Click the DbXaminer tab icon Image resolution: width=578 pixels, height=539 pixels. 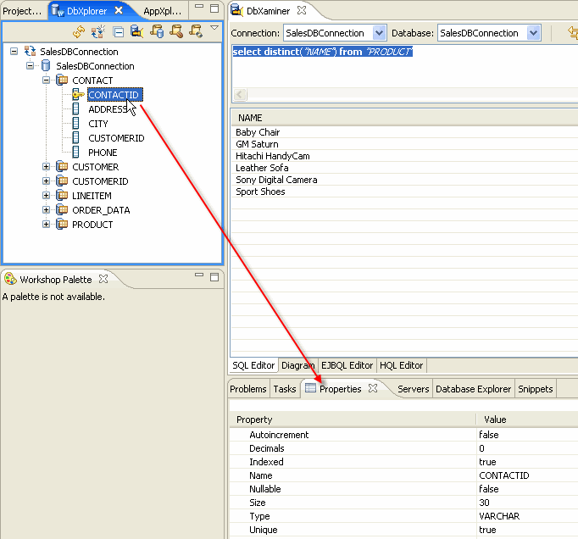pos(237,10)
